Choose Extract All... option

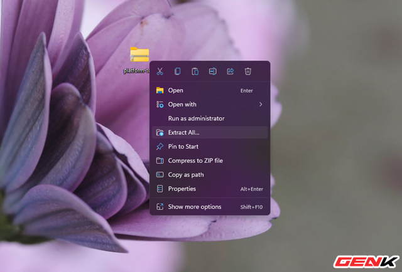(x=210, y=132)
